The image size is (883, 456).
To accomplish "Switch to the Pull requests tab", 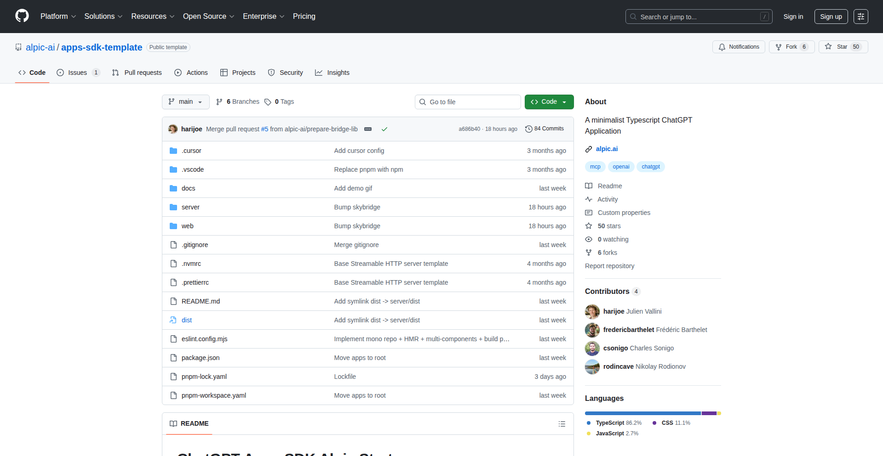I will point(137,73).
